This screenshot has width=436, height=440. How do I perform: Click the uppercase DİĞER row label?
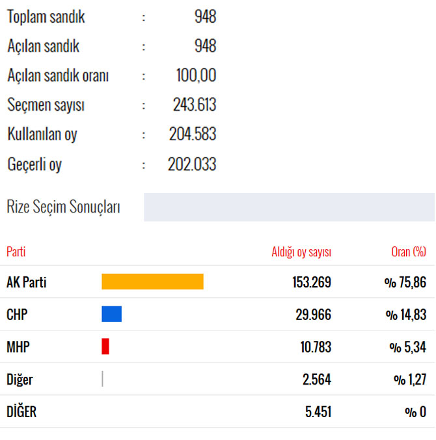pos(21,412)
